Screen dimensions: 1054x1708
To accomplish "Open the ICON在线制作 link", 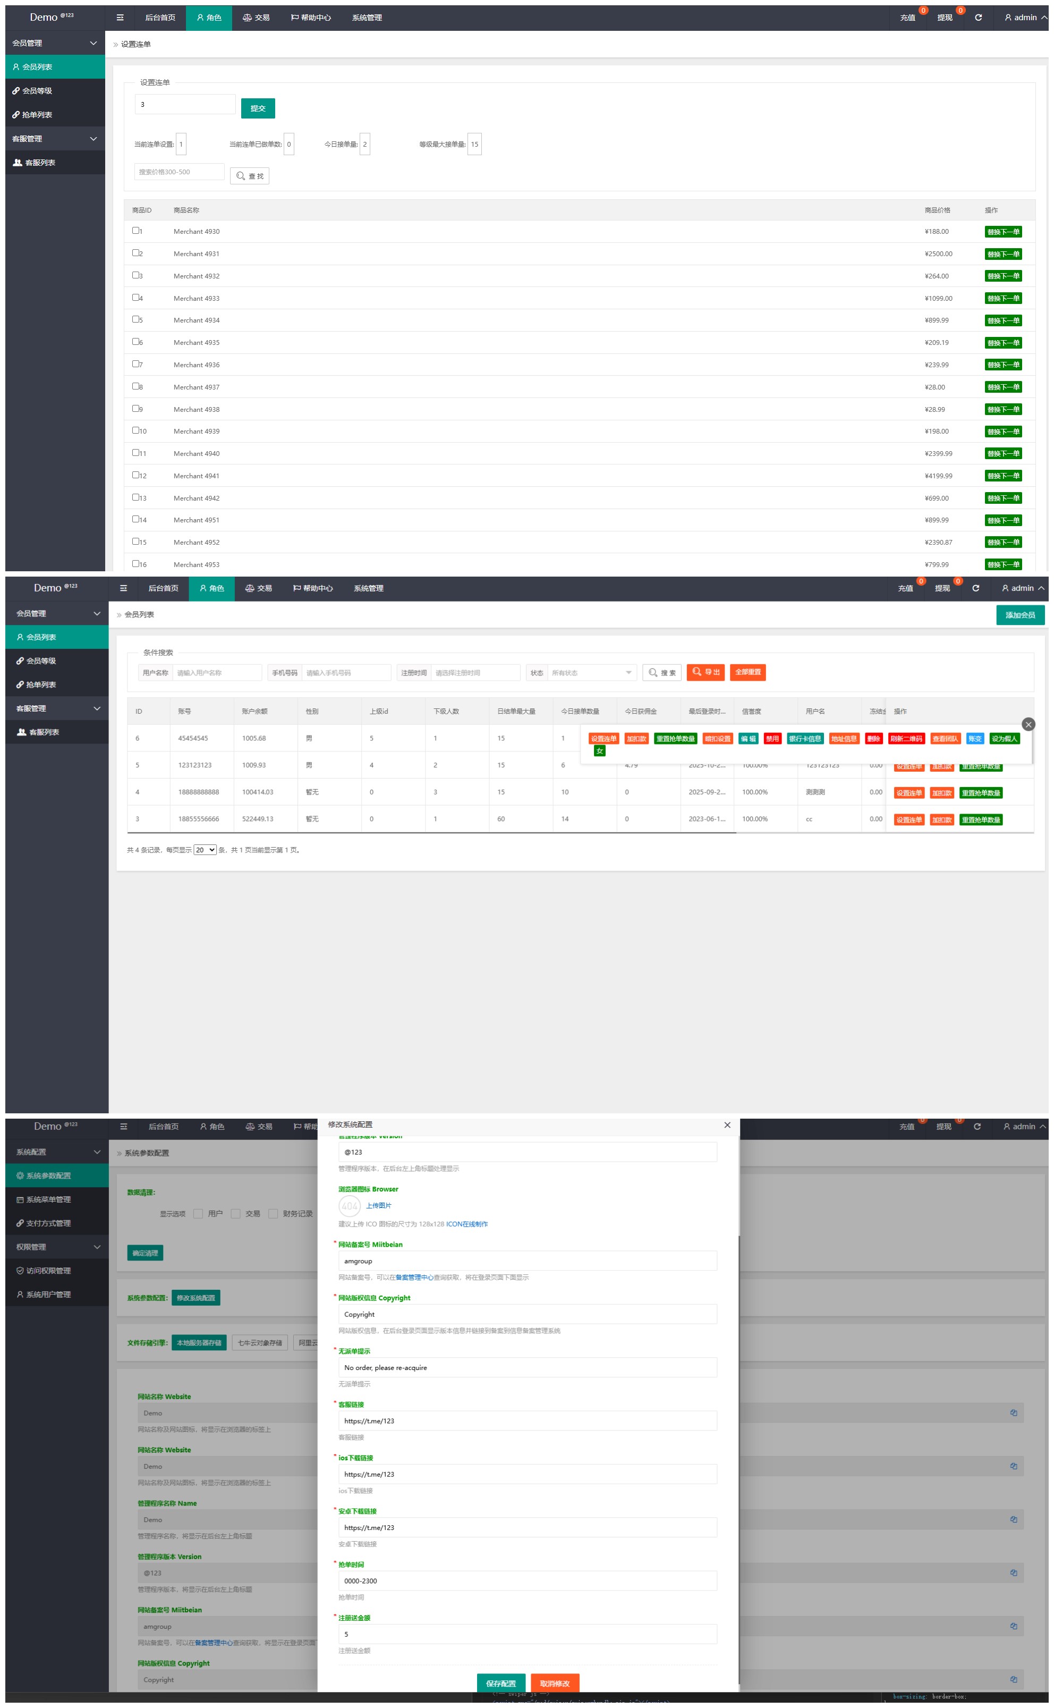I will point(466,1224).
